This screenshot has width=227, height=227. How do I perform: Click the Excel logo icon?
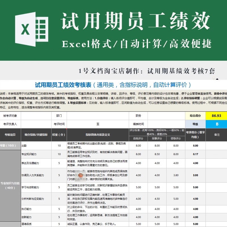31,30
